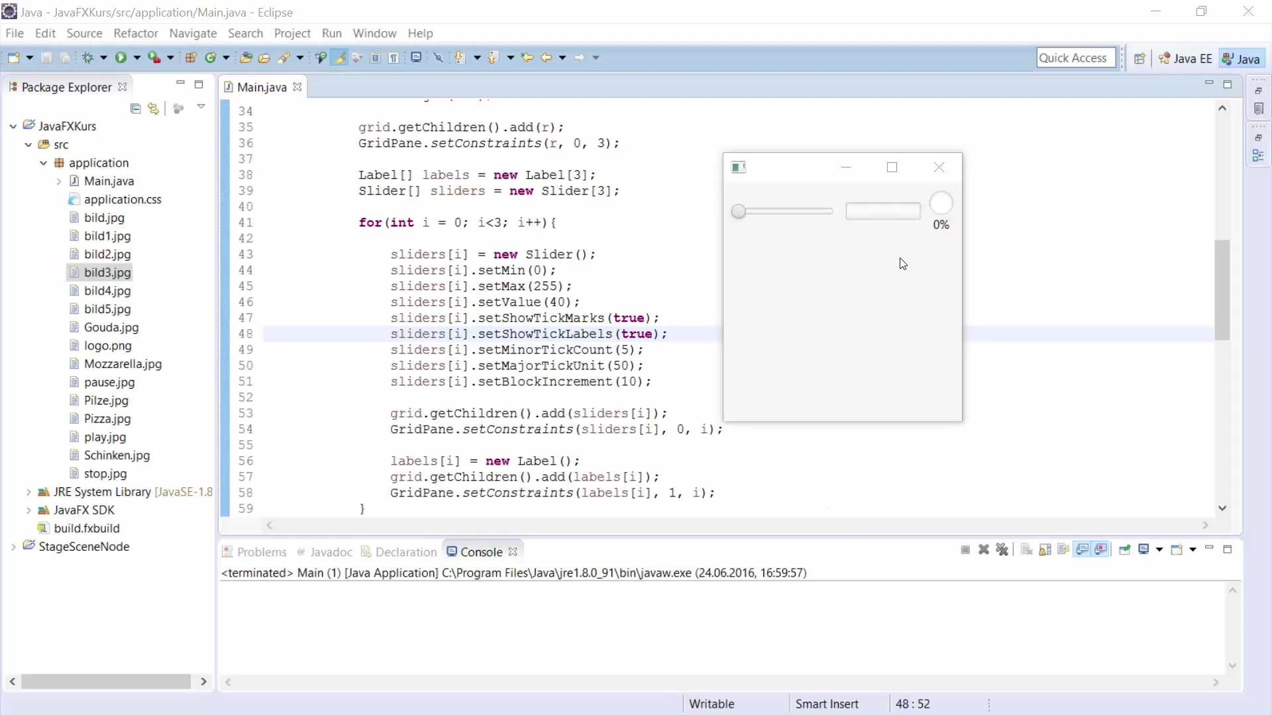1272x715 pixels.
Task: Switch to the Declaration tab
Action: (x=399, y=551)
